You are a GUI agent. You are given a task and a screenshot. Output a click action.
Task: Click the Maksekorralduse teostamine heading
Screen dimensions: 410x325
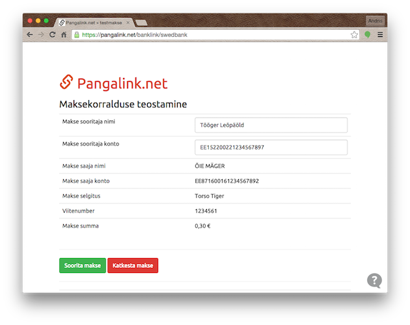[123, 104]
